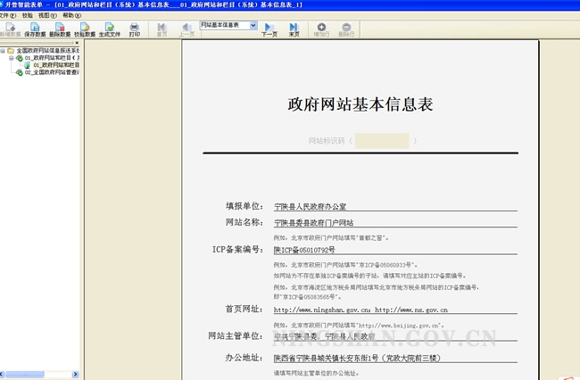Click the 增加行 add row icon
This screenshot has width=580, height=380.
pos(321,29)
